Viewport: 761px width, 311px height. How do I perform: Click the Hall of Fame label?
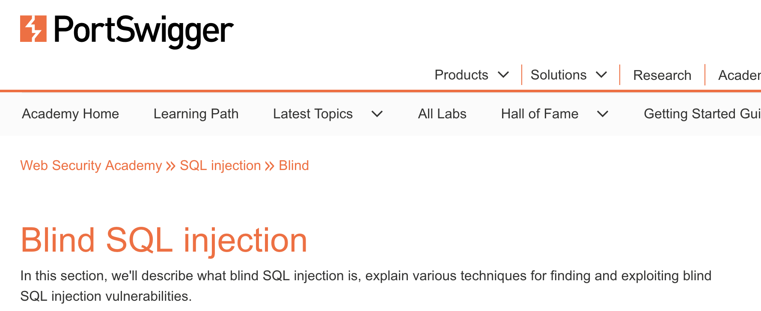point(539,114)
